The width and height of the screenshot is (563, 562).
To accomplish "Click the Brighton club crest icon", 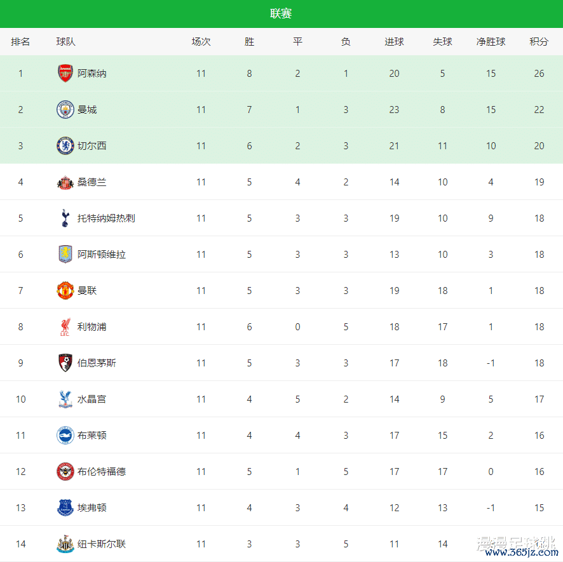I will pos(65,436).
